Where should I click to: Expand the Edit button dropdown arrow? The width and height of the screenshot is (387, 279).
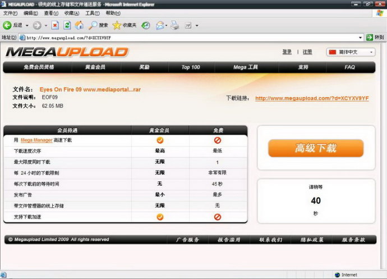click(x=197, y=25)
